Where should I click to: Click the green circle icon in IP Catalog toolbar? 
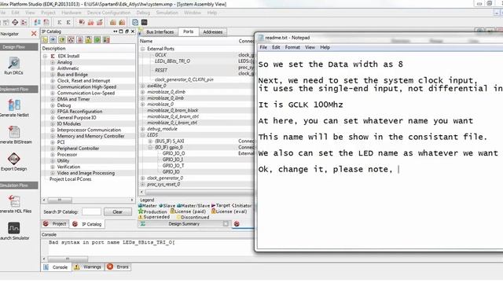[x=97, y=40]
